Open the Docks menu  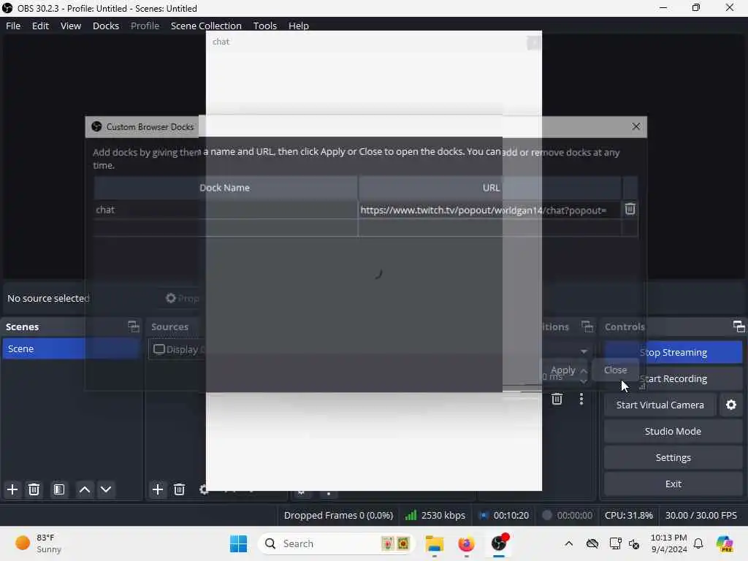[x=106, y=26]
